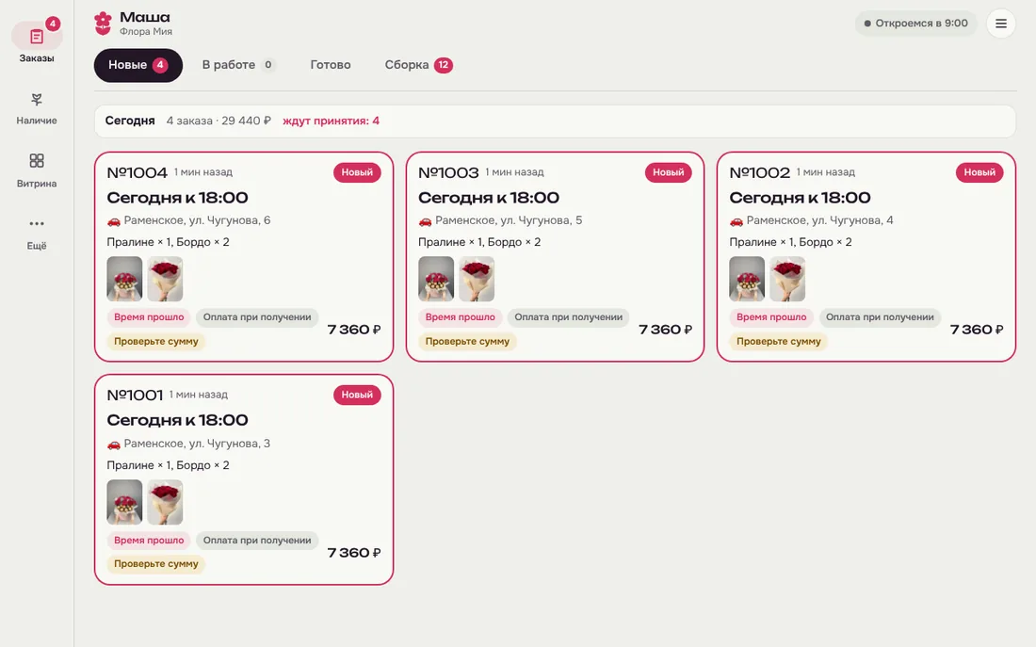Open the Бордо roses thumbnail in order №1001
This screenshot has height=647, width=1036.
(165, 502)
